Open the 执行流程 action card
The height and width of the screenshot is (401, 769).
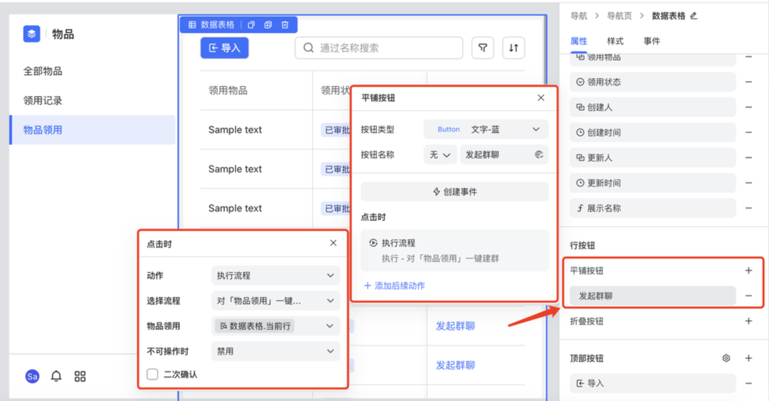(x=455, y=250)
